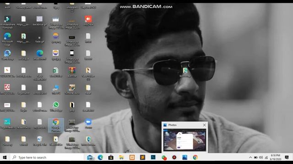Open Mail from the taskbar
The height and width of the screenshot is (164, 293).
click(x=91, y=158)
